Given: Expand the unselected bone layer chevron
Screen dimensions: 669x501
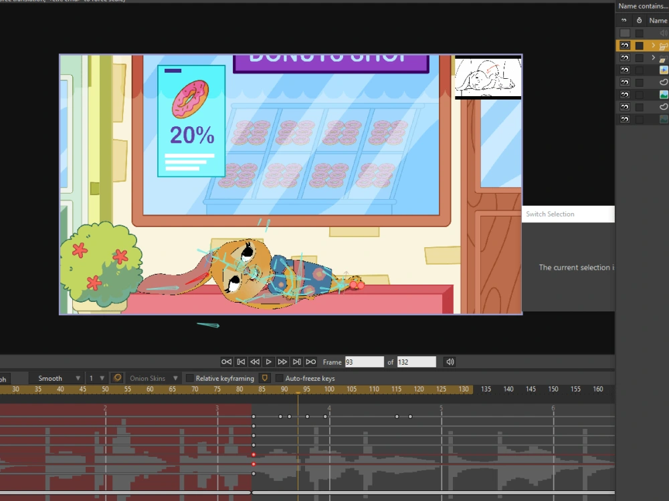Looking at the screenshot, I should click(653, 57).
